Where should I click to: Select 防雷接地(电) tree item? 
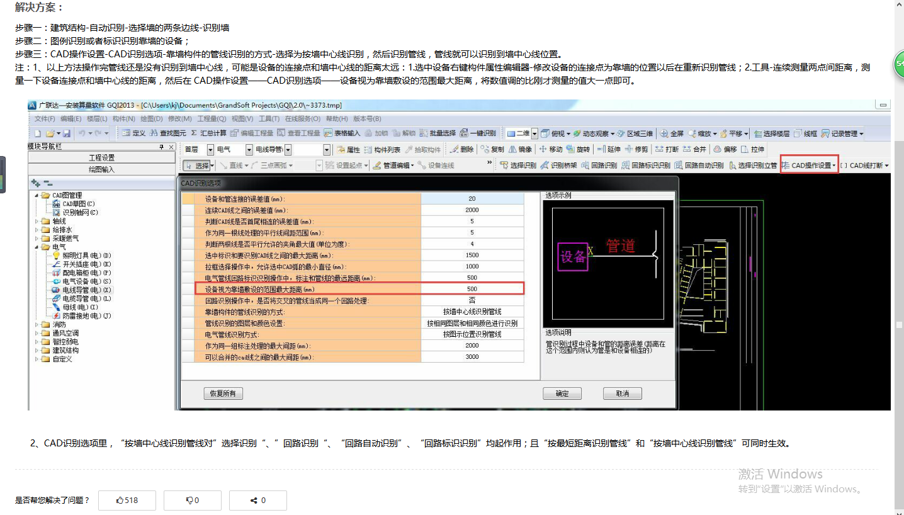(82, 315)
